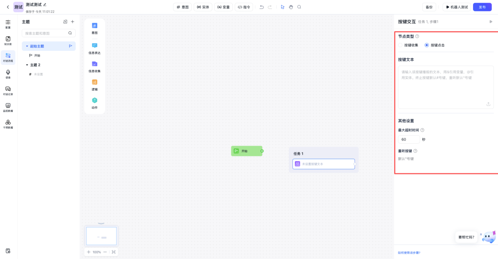Viewport: 498px width, 259px height.
Task: Click the undo arrow in toolbar
Action: 262,7
